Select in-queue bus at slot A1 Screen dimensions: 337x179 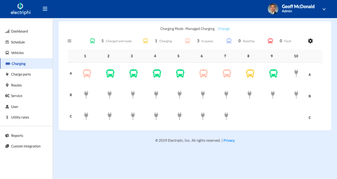click(x=87, y=73)
